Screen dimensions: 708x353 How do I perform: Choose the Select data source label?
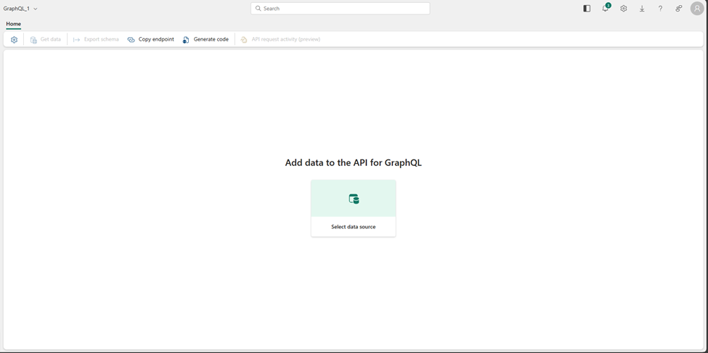click(x=354, y=227)
